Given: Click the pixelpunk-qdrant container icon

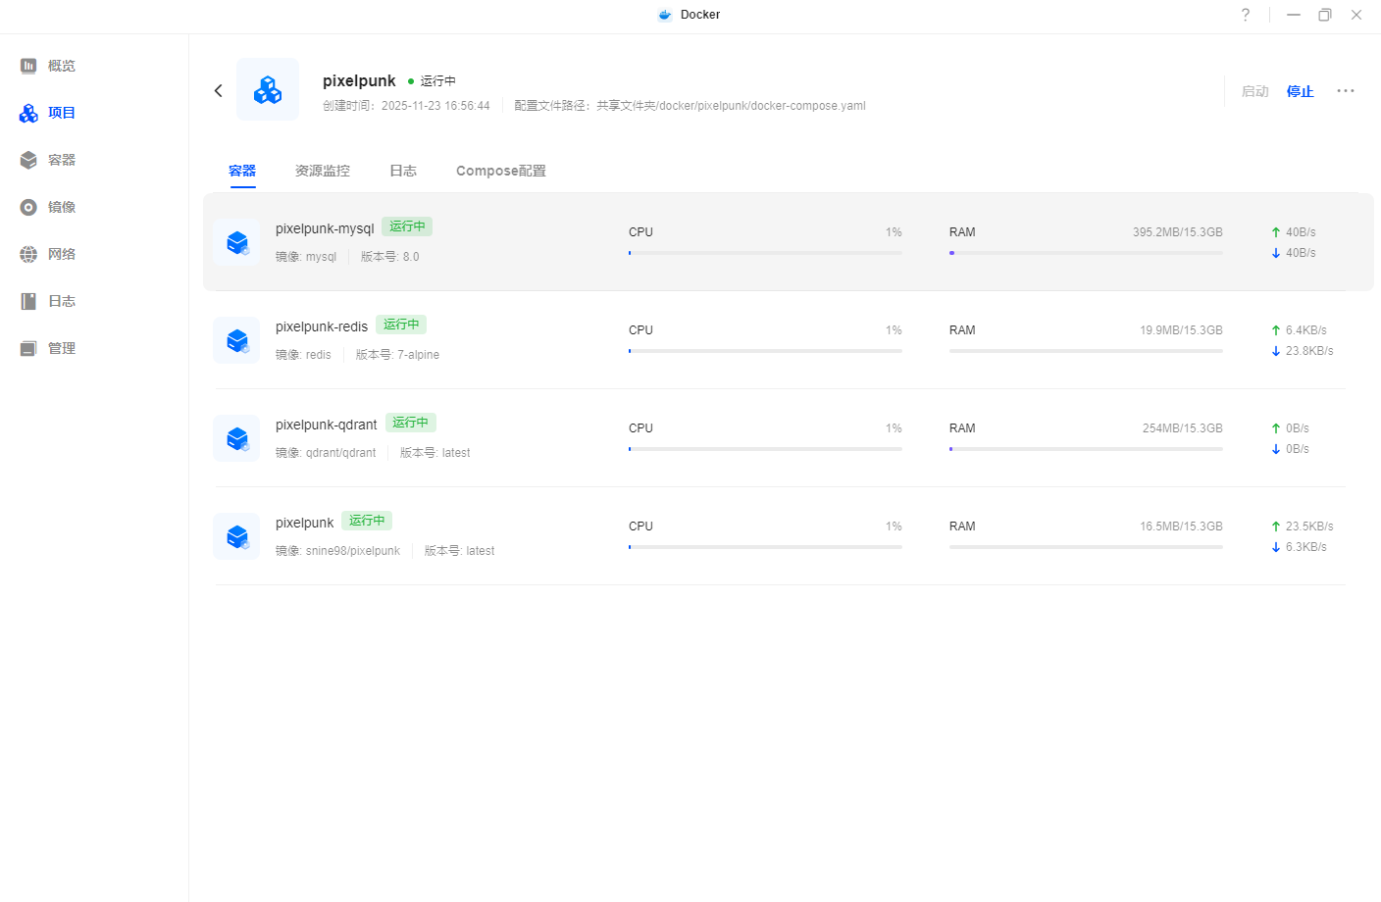Looking at the screenshot, I should 236,438.
